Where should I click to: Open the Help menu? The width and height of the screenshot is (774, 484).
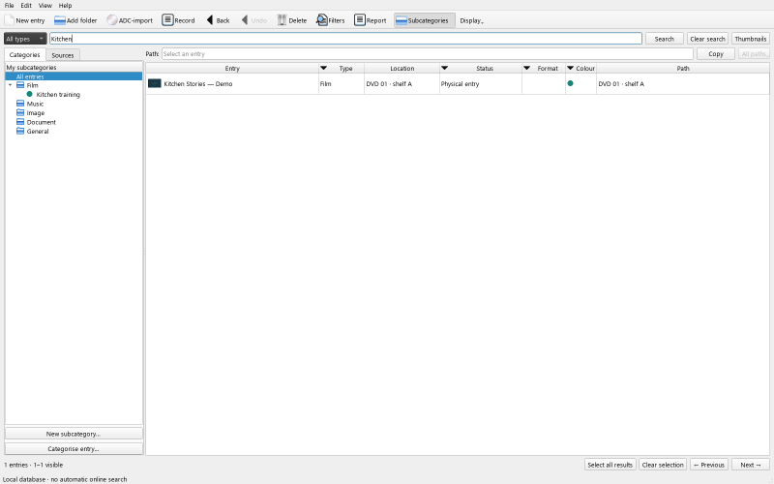tap(65, 6)
